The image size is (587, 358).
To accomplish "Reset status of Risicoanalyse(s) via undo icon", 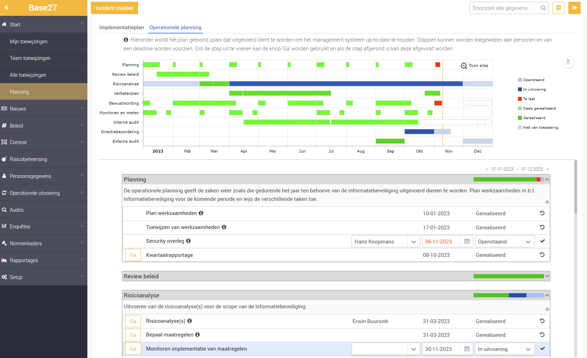I will (x=542, y=321).
